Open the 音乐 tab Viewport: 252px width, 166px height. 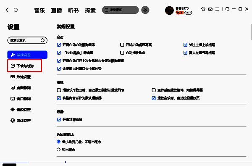click(39, 11)
